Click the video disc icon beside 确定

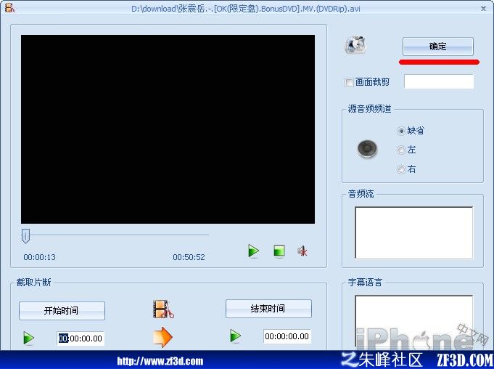(x=355, y=44)
